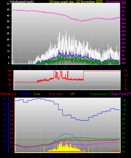Click the '29.9' barometer axis value

click(x=124, y=19)
